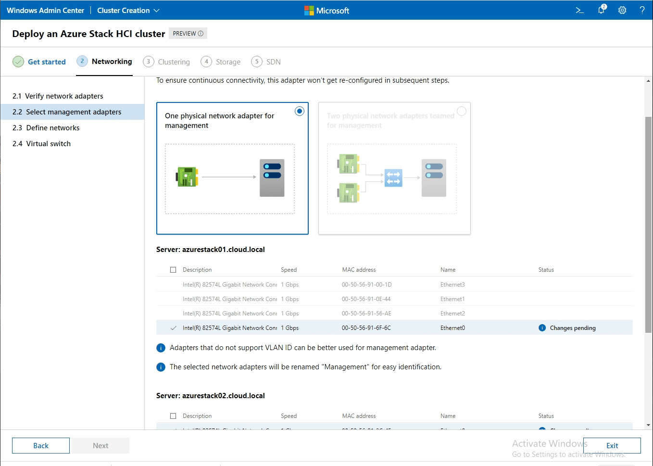This screenshot has width=653, height=466.
Task: Open the notifications bell
Action: (601, 10)
